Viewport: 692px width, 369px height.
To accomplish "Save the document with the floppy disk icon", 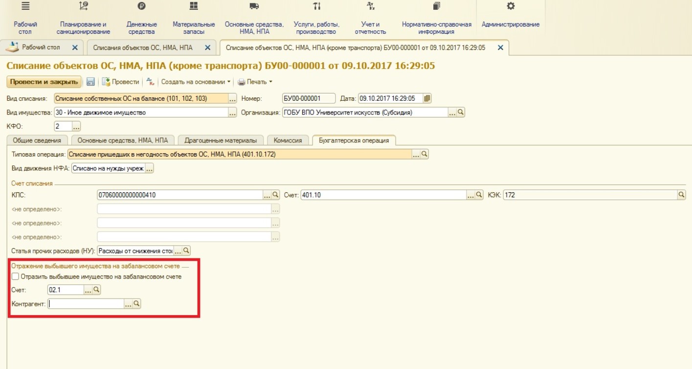I will (x=90, y=82).
